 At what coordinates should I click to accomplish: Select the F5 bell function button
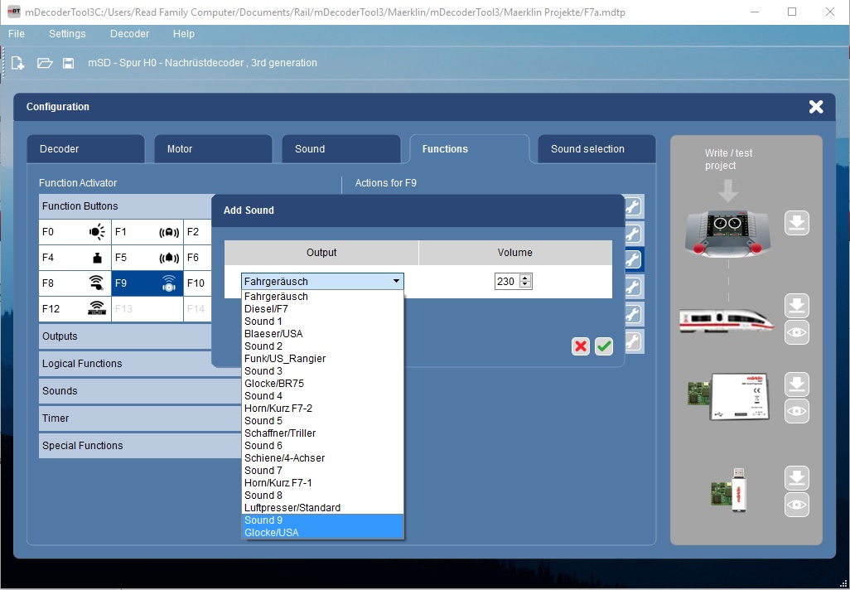tap(147, 258)
